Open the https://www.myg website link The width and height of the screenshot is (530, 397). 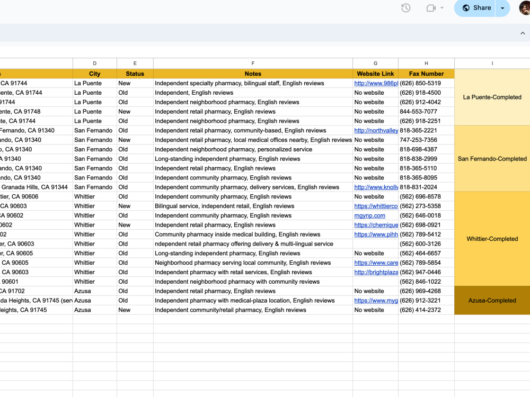click(x=376, y=301)
